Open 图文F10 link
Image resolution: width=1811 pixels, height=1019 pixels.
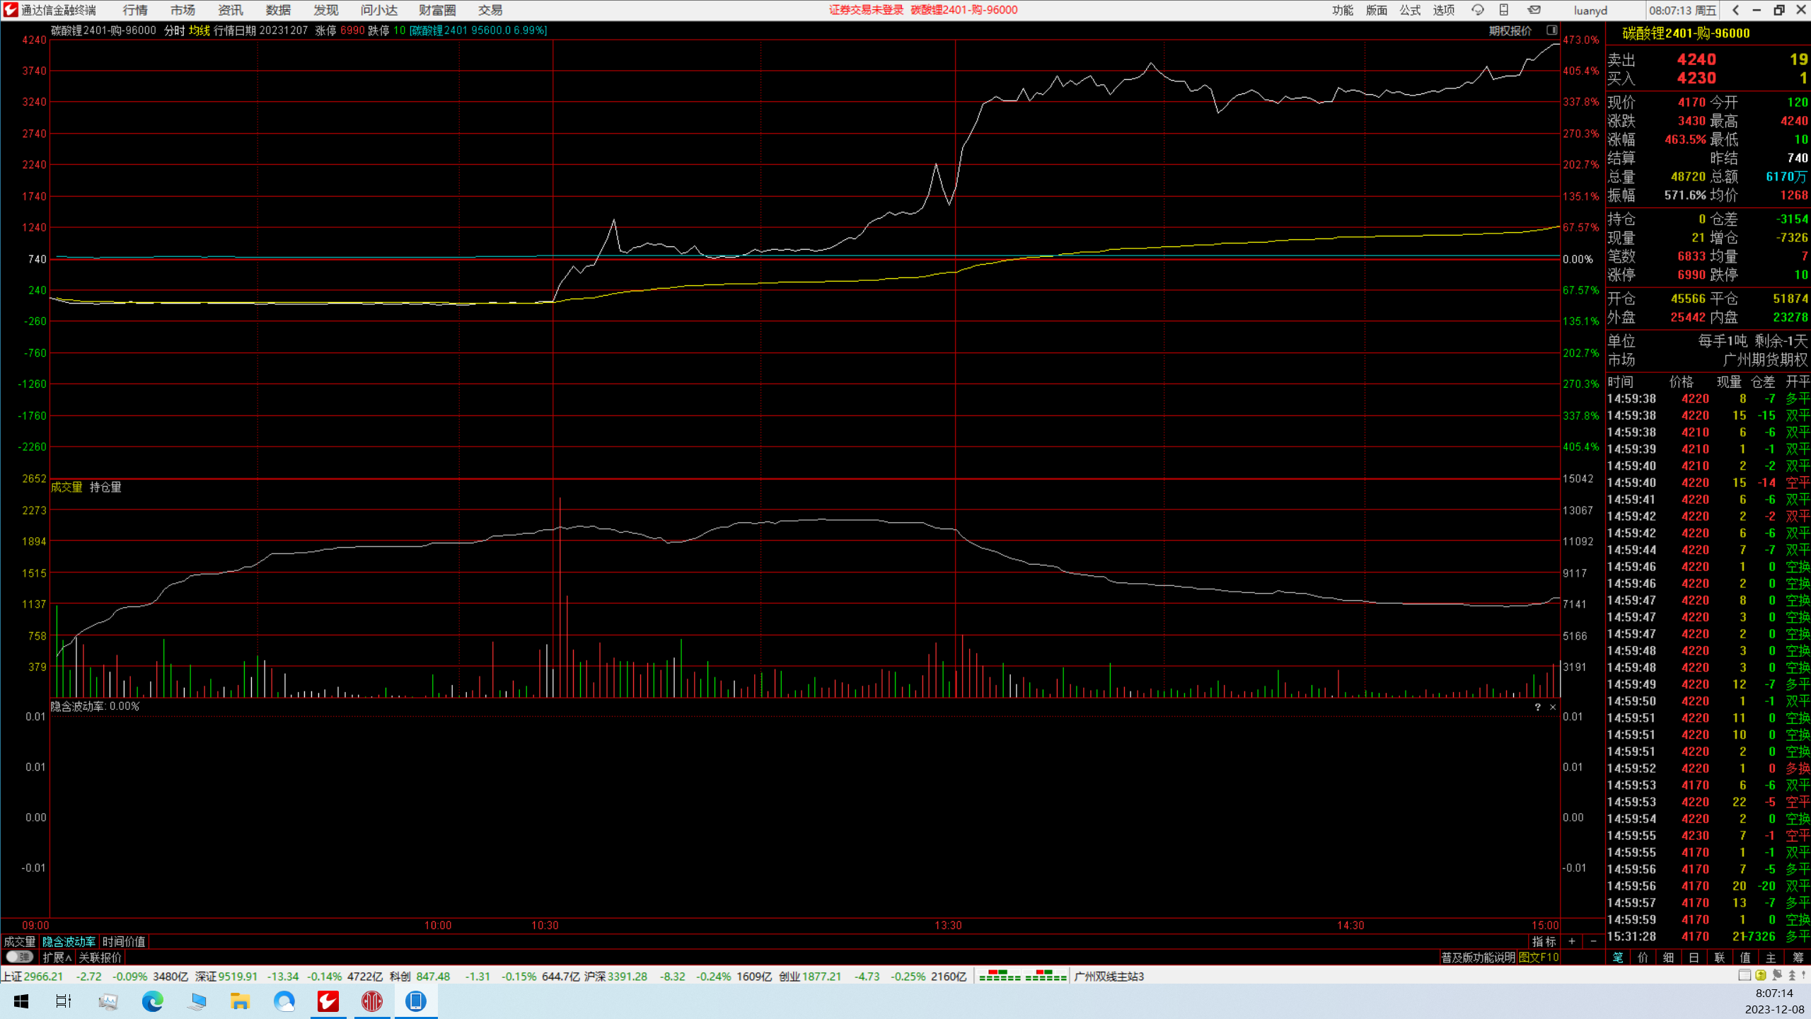point(1538,957)
